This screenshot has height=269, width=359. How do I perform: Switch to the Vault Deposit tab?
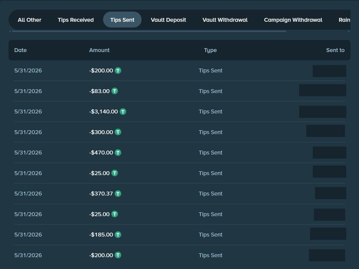[168, 20]
